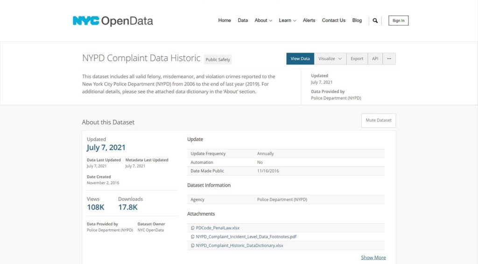Open NYPD_Complaint_Historic_DataDictionary.xlsx attachment
Screen dimensions: 478x264
coord(239,245)
